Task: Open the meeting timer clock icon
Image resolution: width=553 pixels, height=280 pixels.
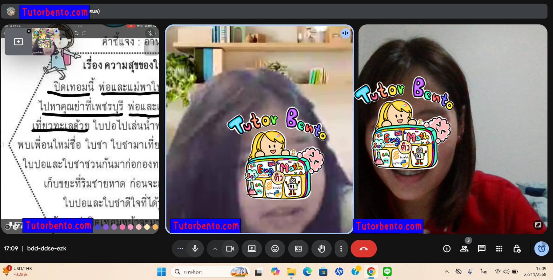Action: pos(541,249)
